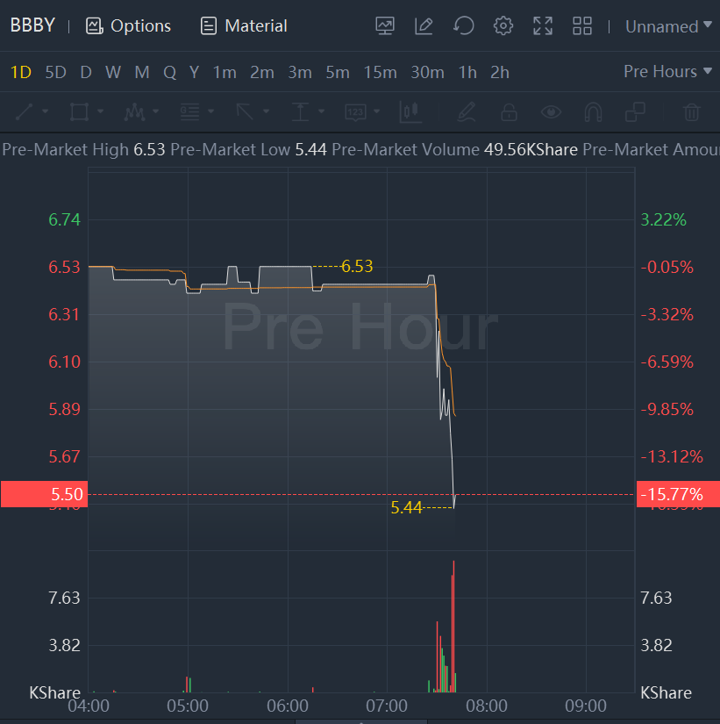Viewport: 720px width, 724px height.
Task: Open the Material page
Action: [244, 26]
